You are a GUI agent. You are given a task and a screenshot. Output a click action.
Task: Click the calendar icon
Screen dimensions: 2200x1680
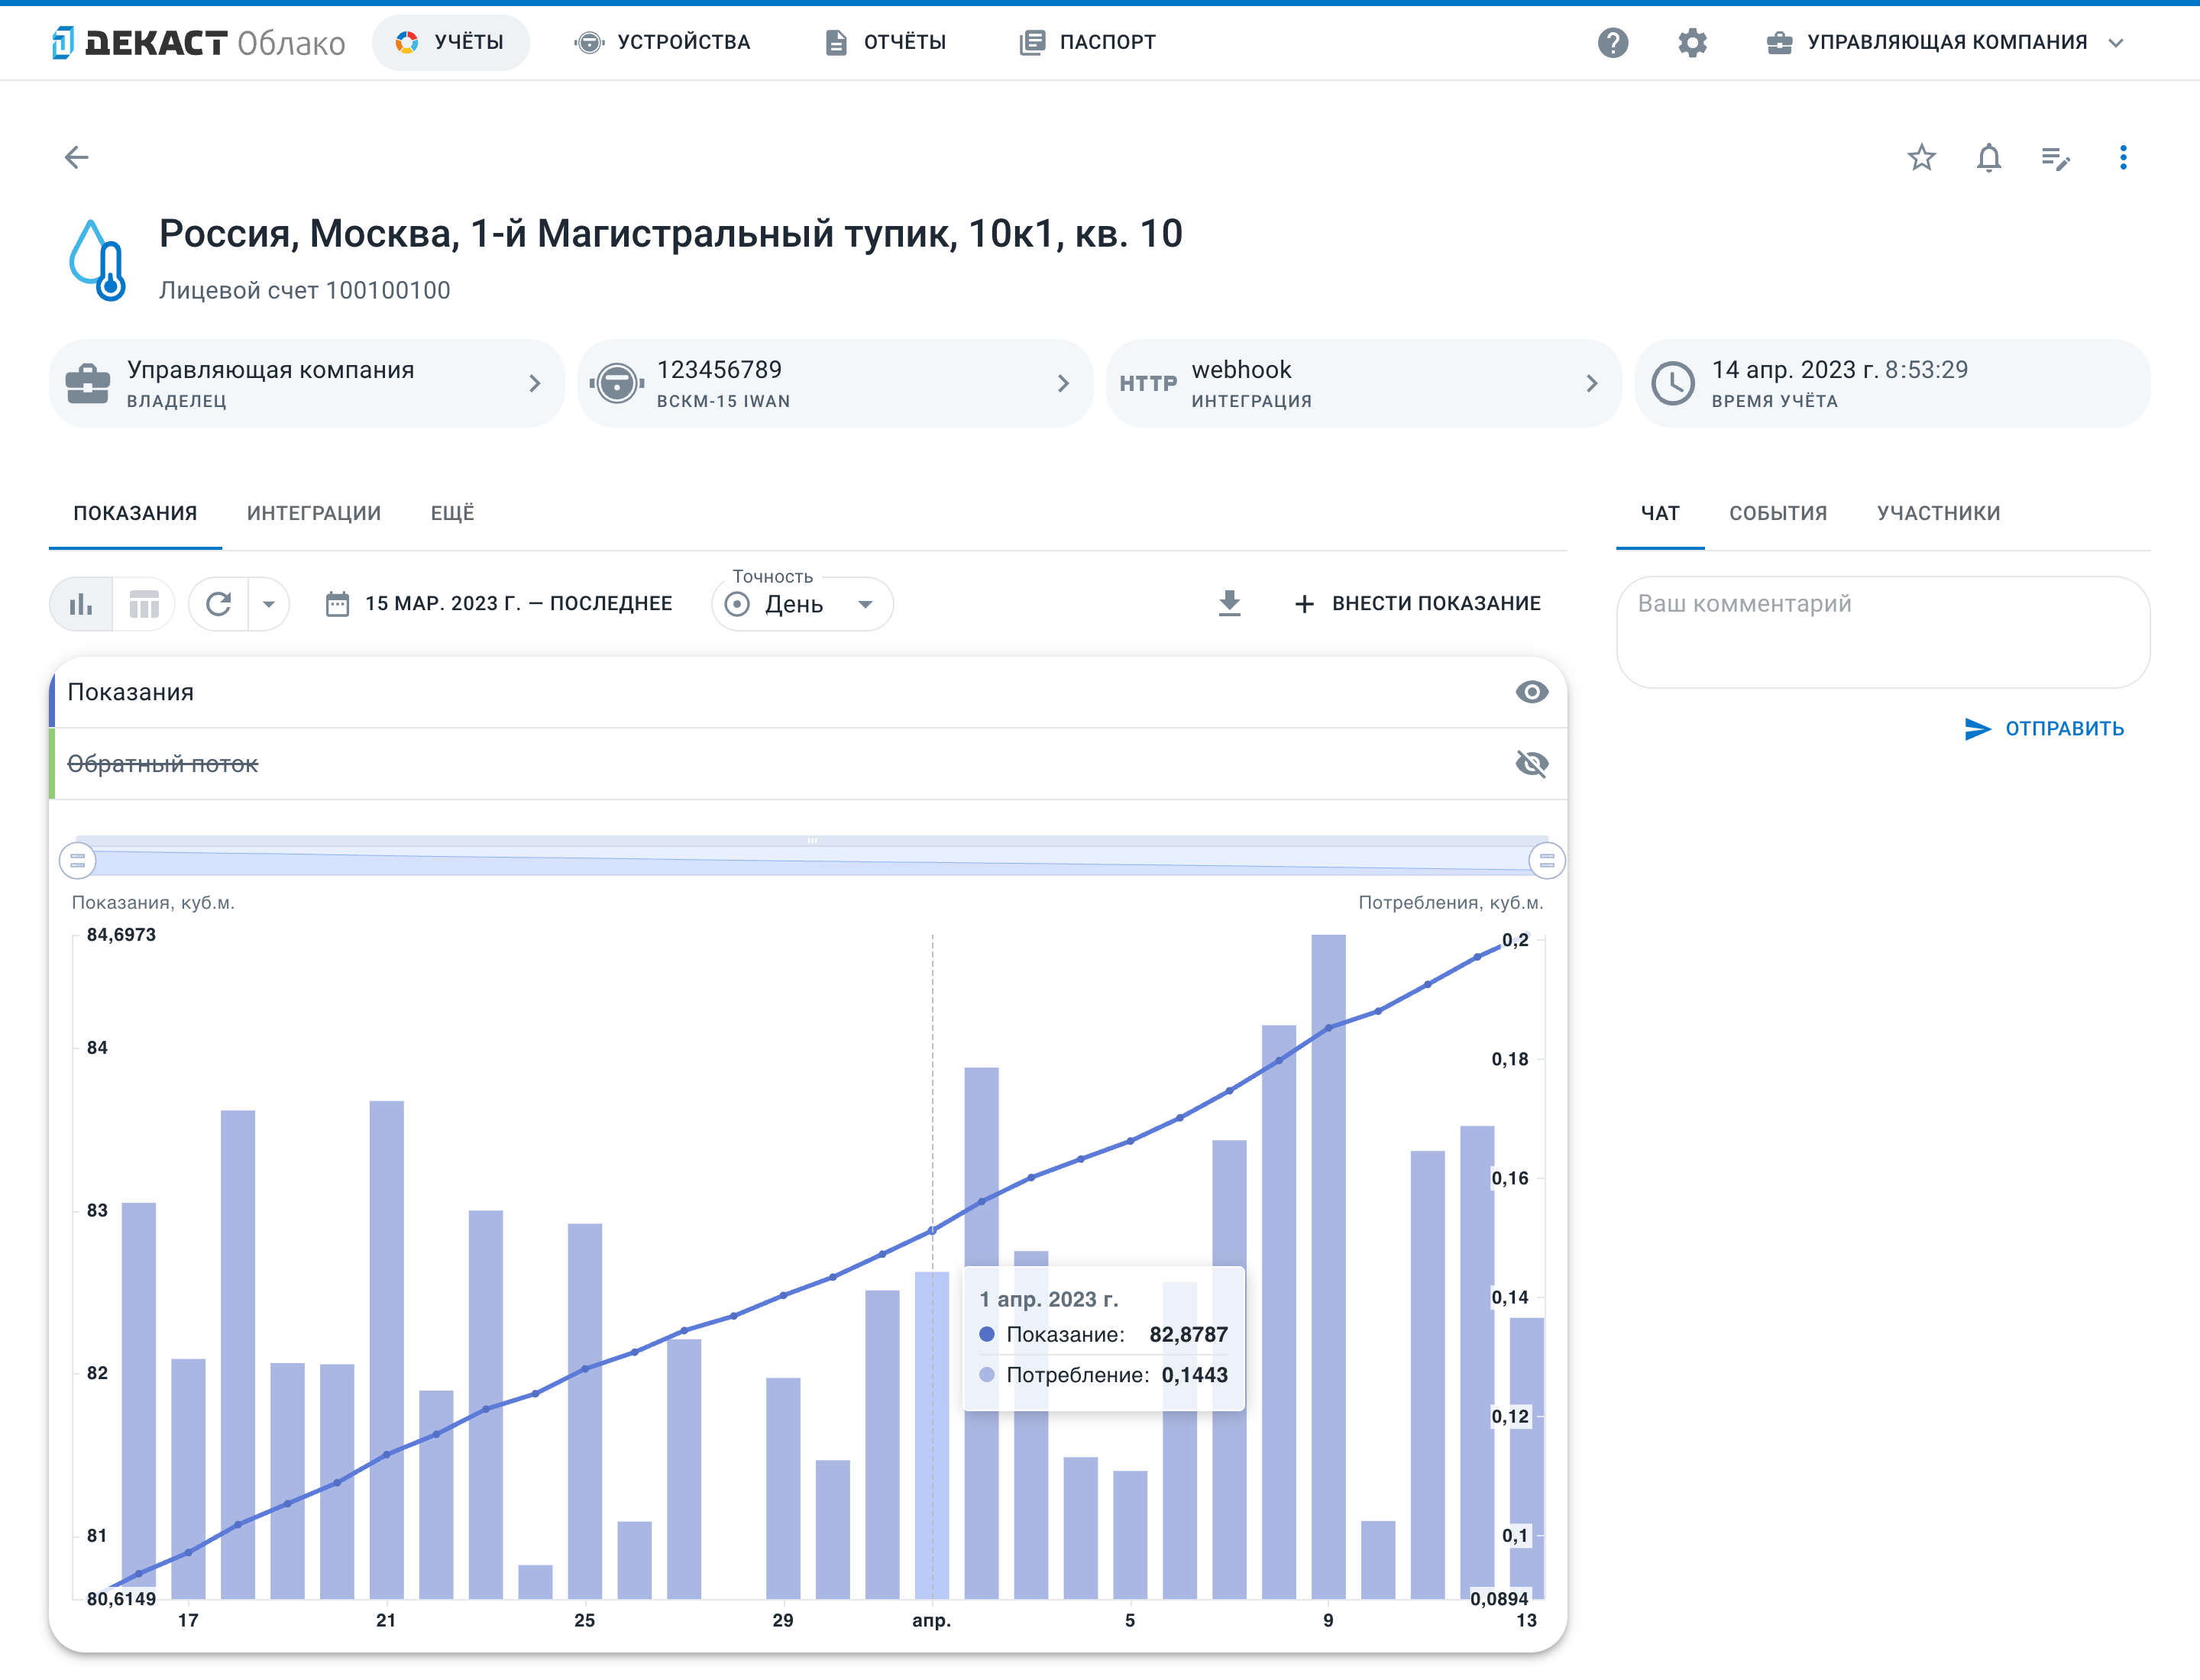pyautogui.click(x=337, y=604)
